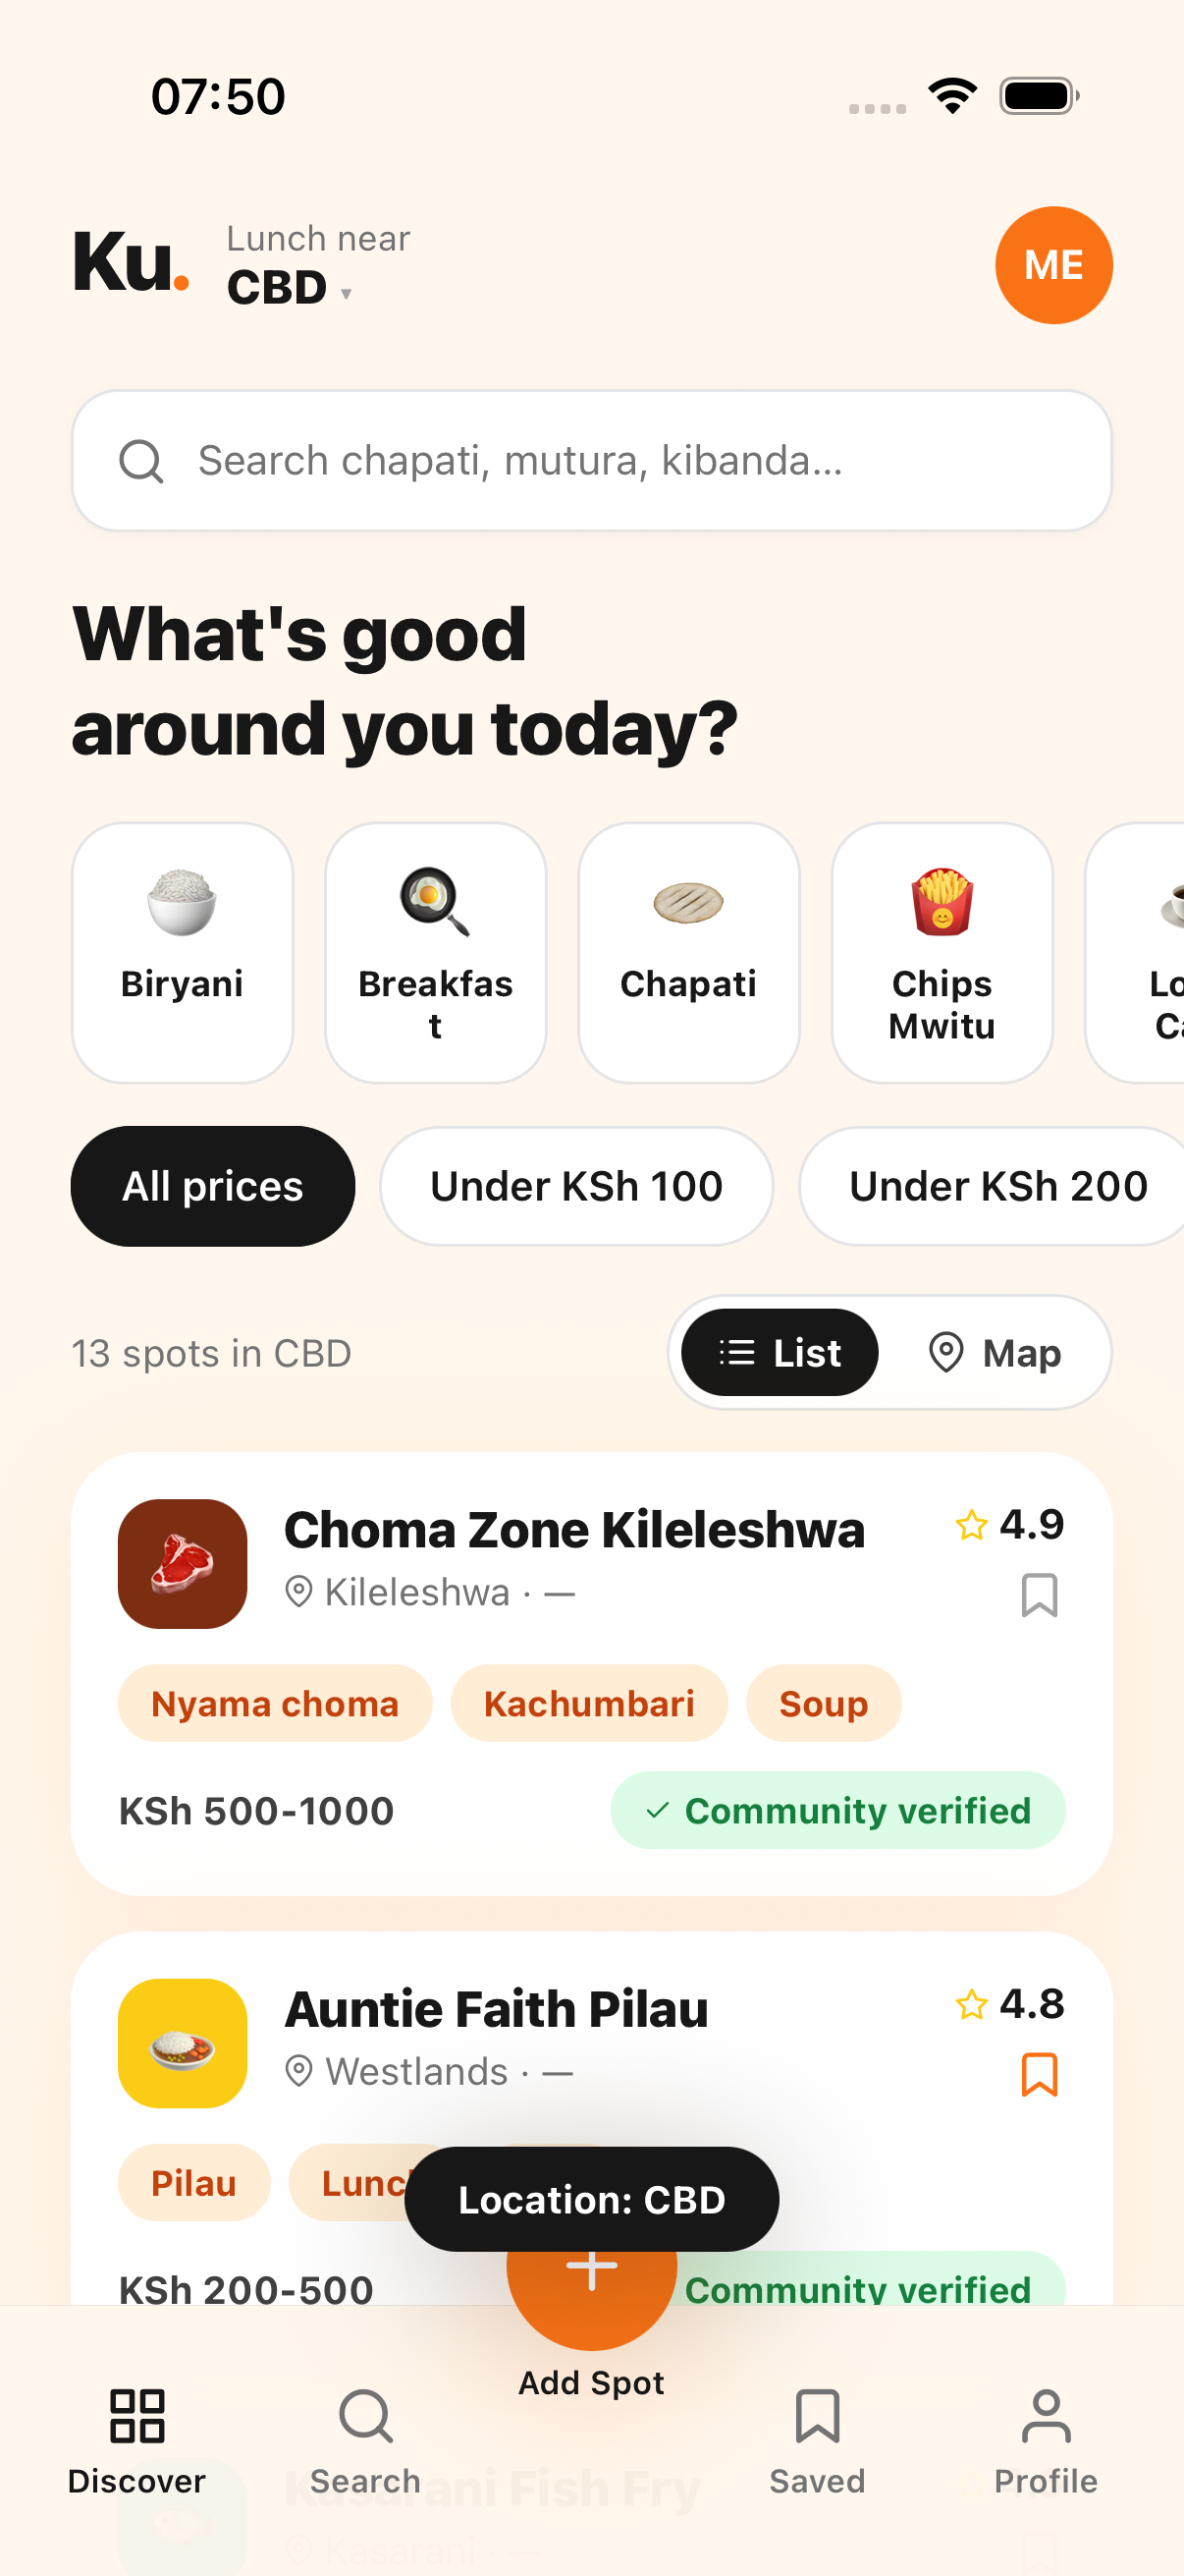Click the search chapati, mutura input field

point(591,461)
